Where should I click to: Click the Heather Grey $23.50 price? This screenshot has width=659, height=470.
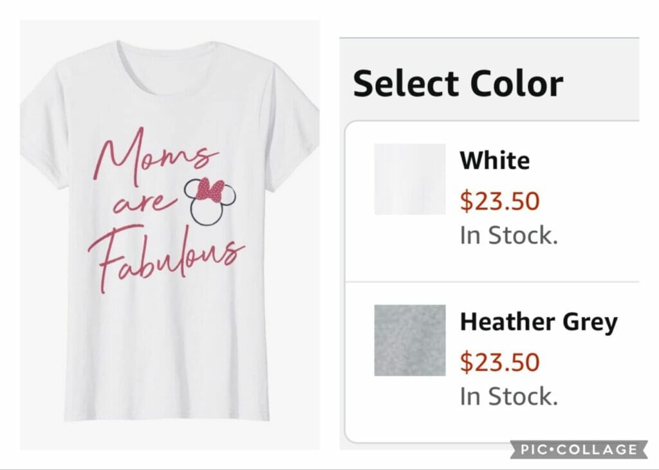point(499,362)
